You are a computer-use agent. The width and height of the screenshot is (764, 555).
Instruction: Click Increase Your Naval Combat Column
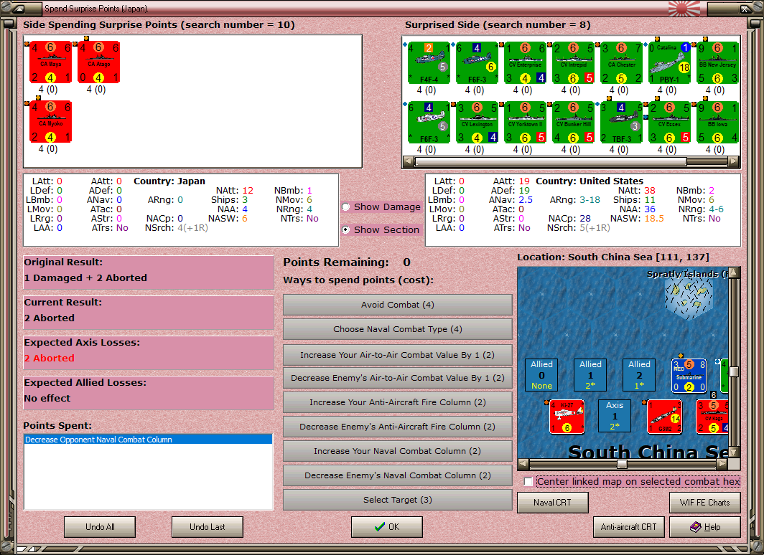398,451
